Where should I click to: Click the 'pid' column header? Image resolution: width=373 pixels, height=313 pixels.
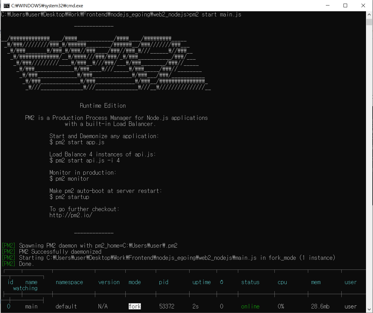pos(164,282)
